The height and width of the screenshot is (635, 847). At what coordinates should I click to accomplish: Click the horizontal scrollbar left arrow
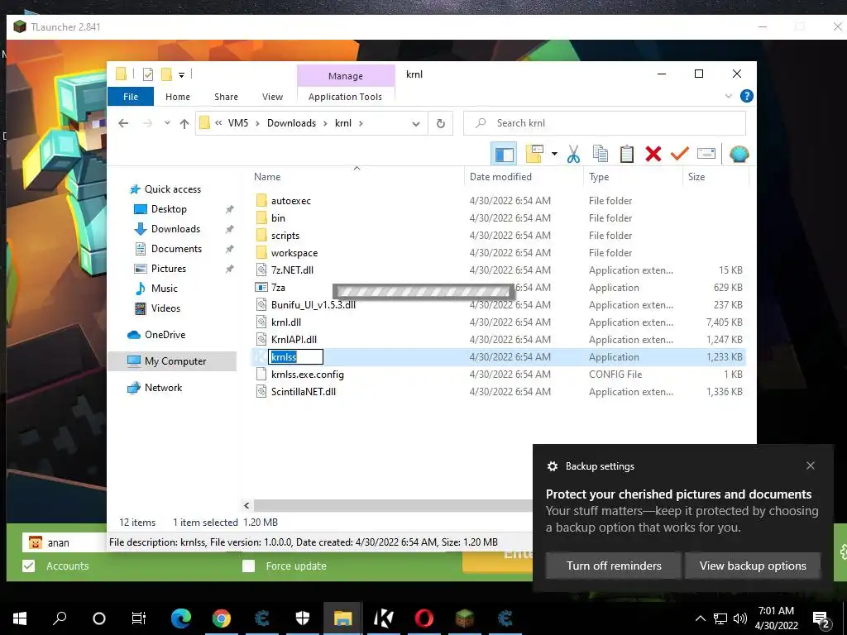pyautogui.click(x=246, y=505)
